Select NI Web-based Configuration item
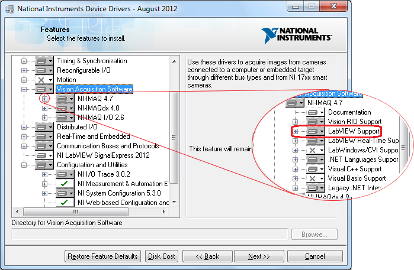The width and height of the screenshot is (414, 270). tap(123, 203)
